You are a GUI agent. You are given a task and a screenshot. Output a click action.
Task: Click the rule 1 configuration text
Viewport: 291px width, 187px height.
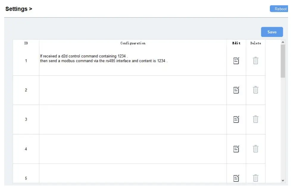(x=103, y=58)
